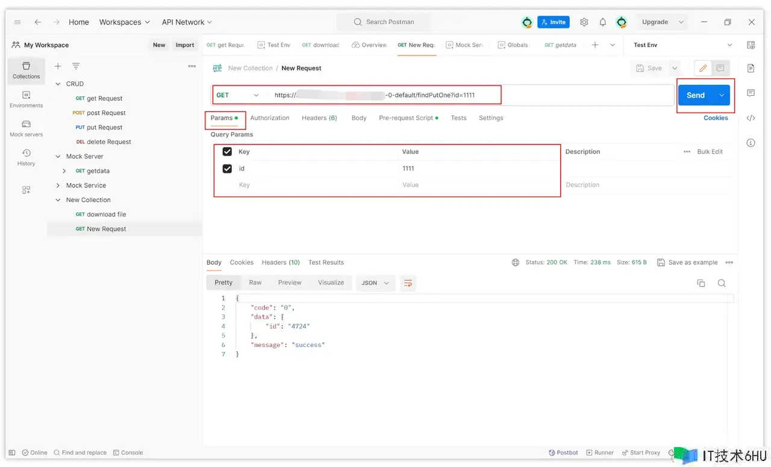
Task: Open the Environments sidebar panel
Action: coord(27,99)
